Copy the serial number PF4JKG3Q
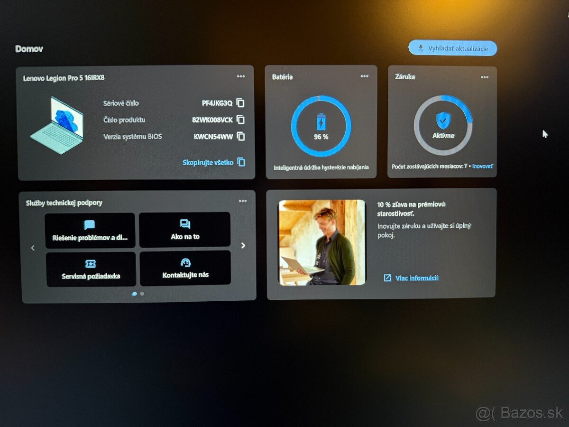Image resolution: width=569 pixels, height=427 pixels. 240,103
